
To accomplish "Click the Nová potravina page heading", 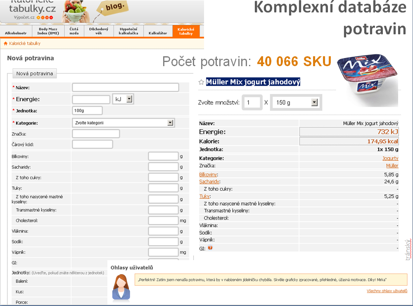I will click(31, 58).
